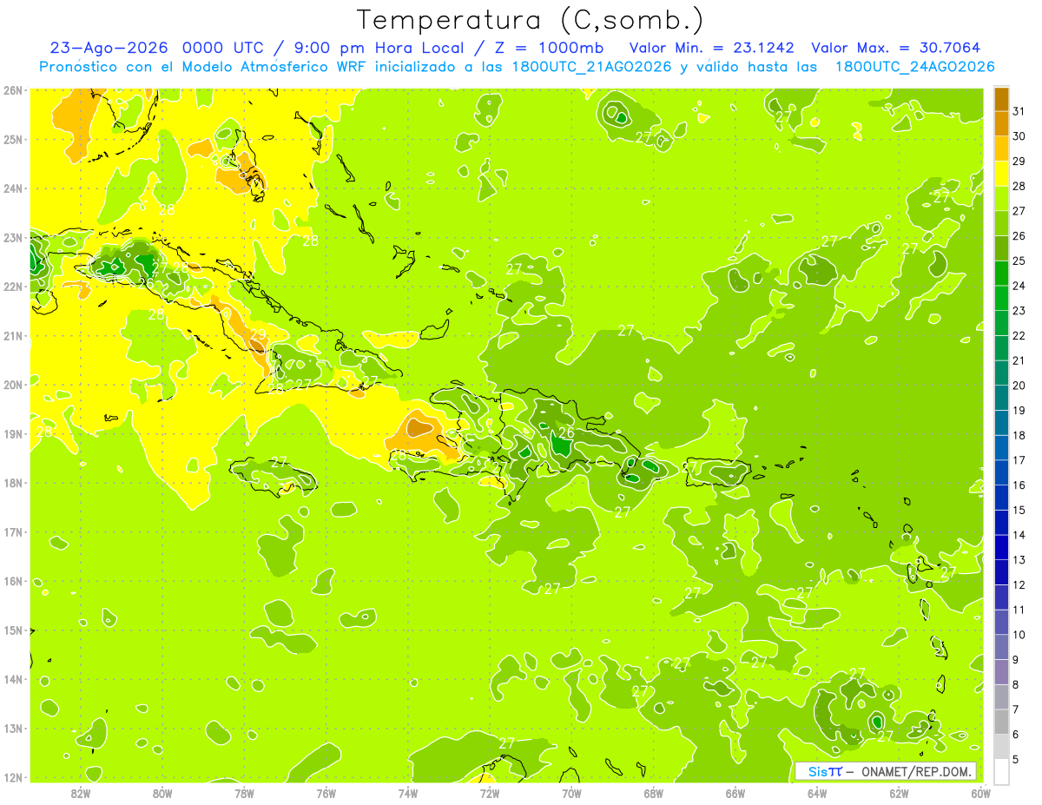Click the latitude axis label "24N"

[x=14, y=188]
